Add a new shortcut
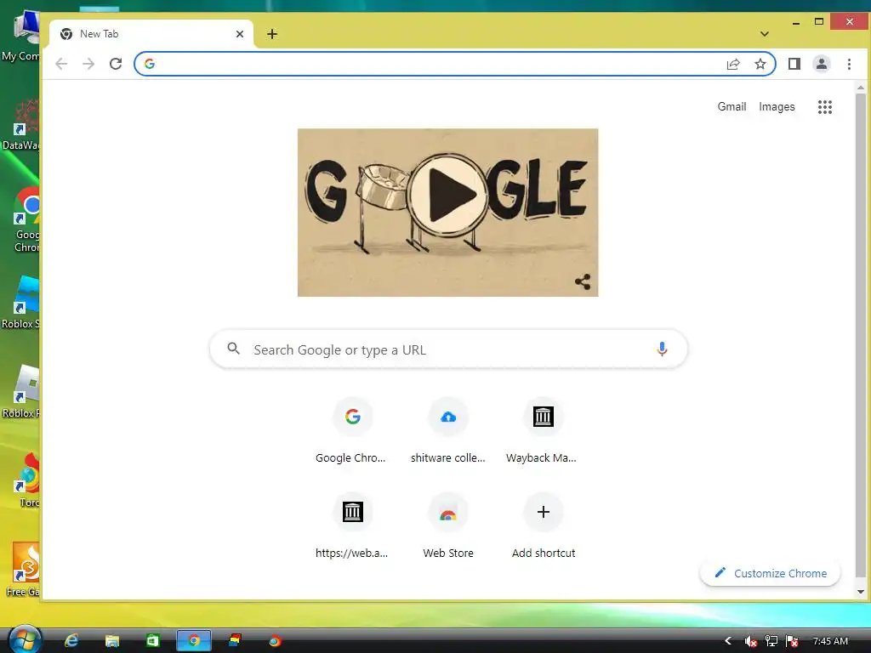This screenshot has height=653, width=871. pyautogui.click(x=543, y=526)
